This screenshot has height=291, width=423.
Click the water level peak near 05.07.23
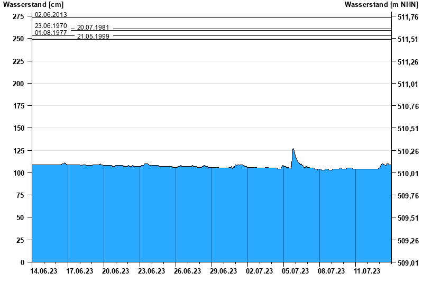[293, 150]
